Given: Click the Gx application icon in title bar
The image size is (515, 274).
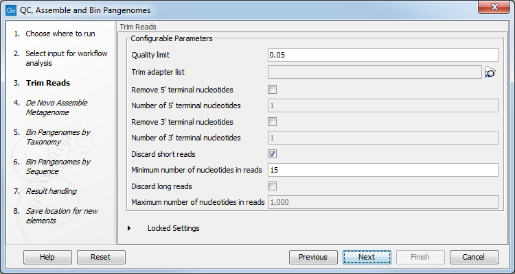Looking at the screenshot, I should tap(9, 10).
